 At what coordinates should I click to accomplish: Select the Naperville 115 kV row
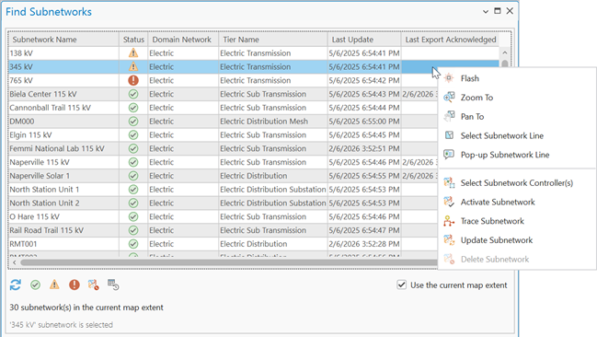click(x=223, y=162)
